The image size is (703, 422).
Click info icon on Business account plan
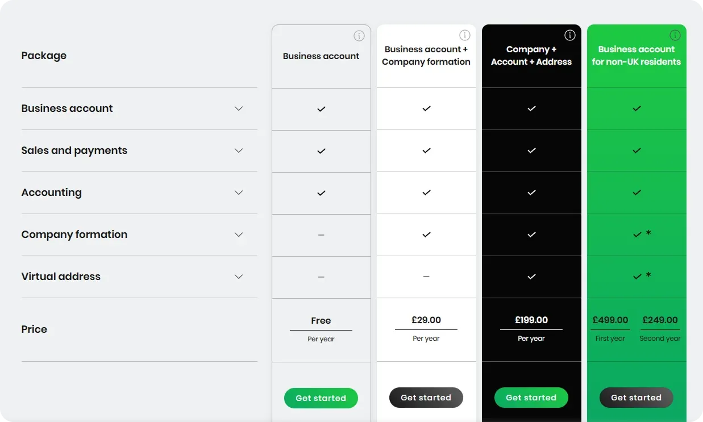click(x=359, y=36)
